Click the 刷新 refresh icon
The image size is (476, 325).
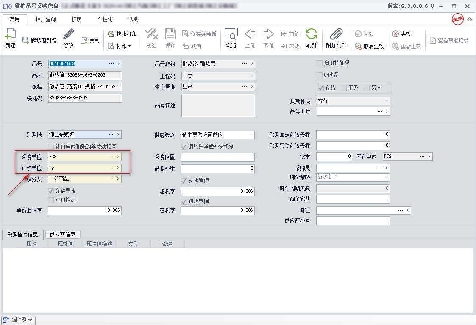click(x=312, y=34)
